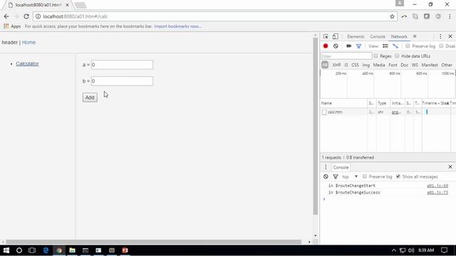Viewport: 456px width, 256px height.
Task: Open console drawer three-dot menu
Action: click(x=326, y=167)
